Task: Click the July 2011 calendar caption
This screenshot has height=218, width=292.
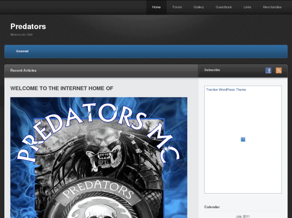Action: (243, 216)
